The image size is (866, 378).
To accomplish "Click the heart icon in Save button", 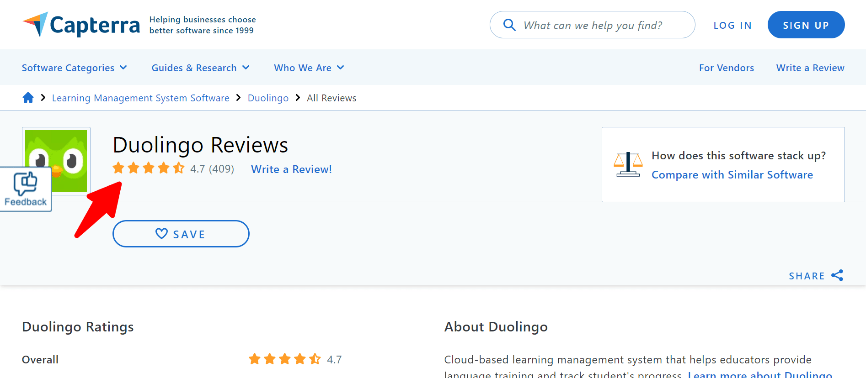I will (161, 234).
